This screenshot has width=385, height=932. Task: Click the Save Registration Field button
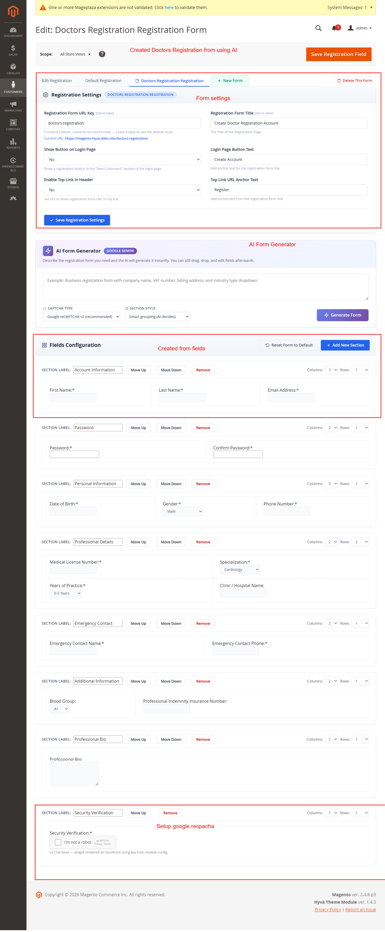tap(338, 54)
